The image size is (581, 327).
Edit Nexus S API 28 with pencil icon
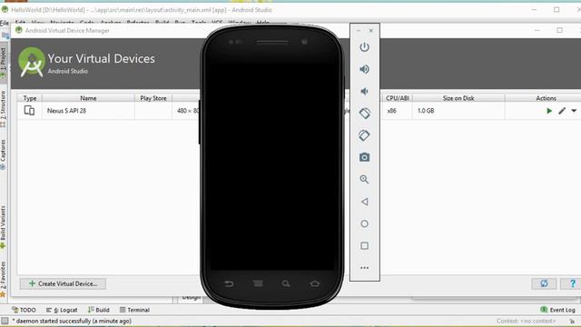562,111
